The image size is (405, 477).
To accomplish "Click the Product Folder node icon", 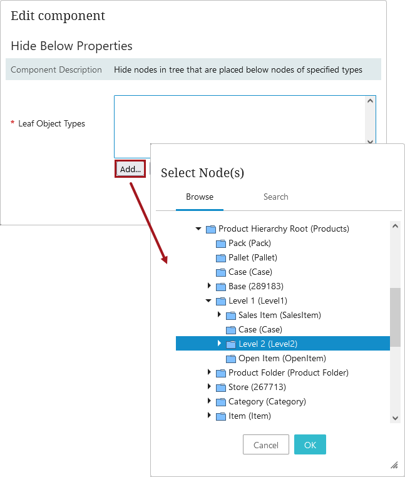I will click(x=220, y=373).
